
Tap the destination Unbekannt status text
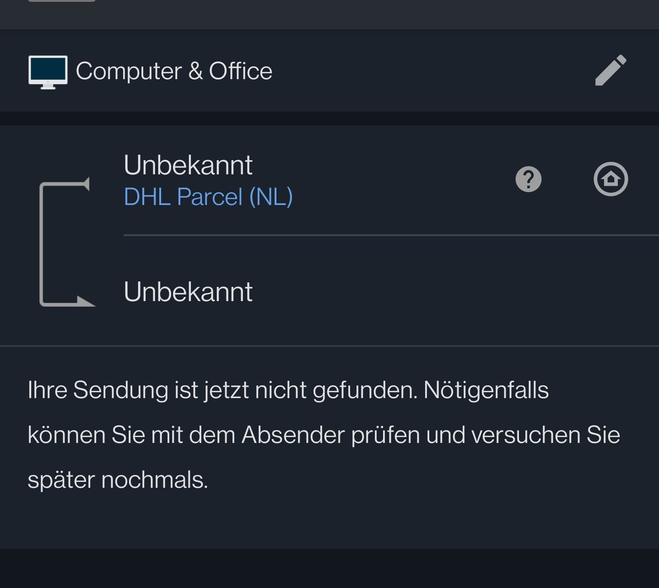[x=188, y=291]
